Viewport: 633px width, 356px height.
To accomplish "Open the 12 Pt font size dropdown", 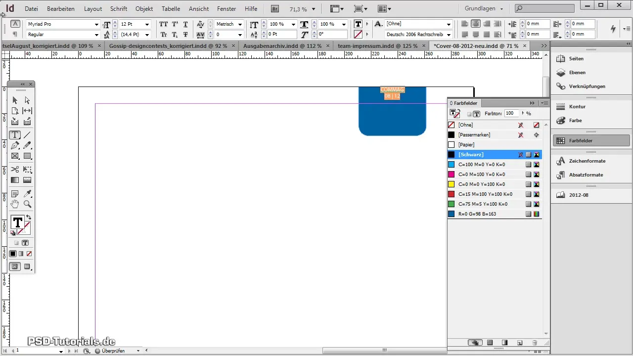I will (147, 24).
